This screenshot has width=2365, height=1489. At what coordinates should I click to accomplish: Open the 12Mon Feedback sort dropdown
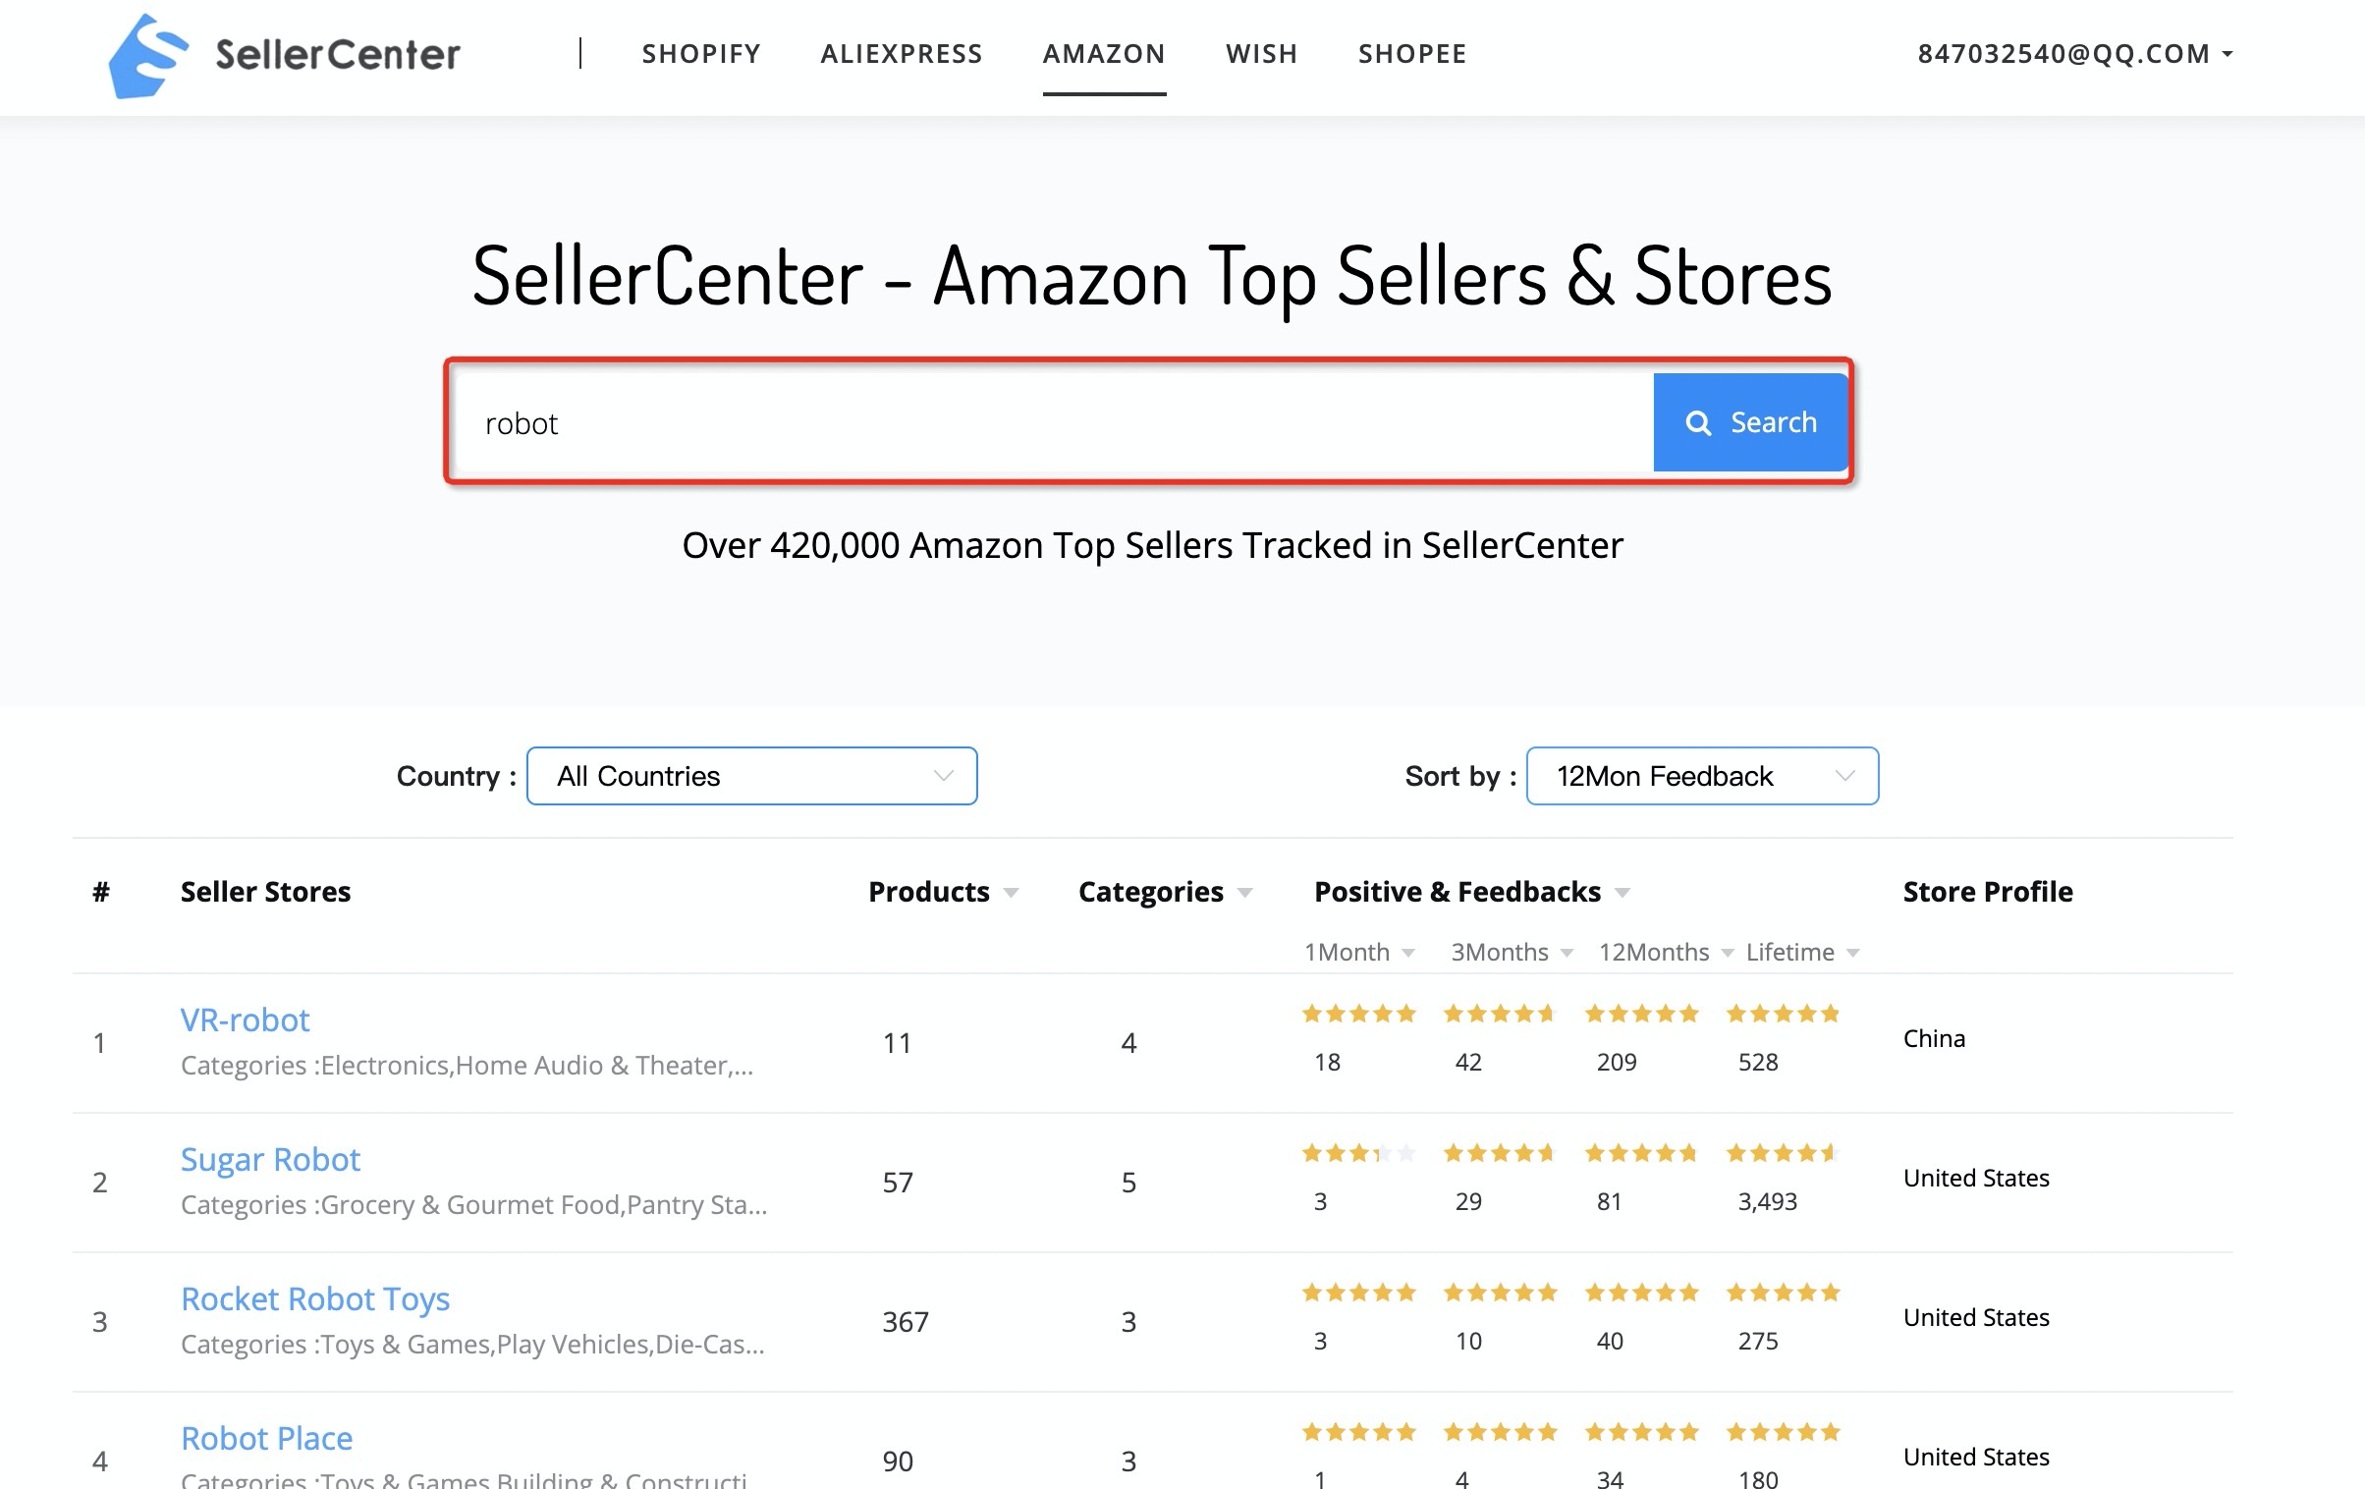[1702, 776]
